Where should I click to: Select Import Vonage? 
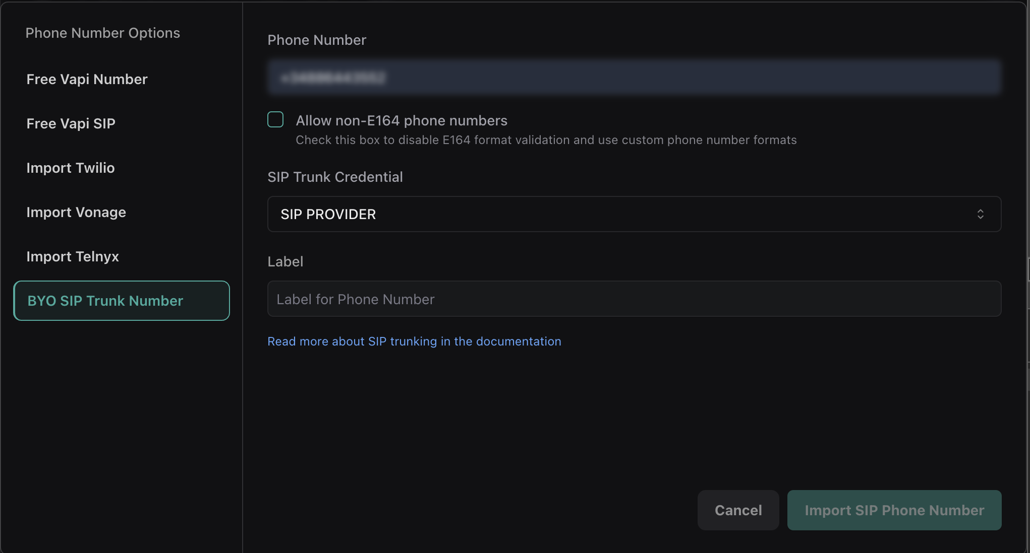pos(76,212)
